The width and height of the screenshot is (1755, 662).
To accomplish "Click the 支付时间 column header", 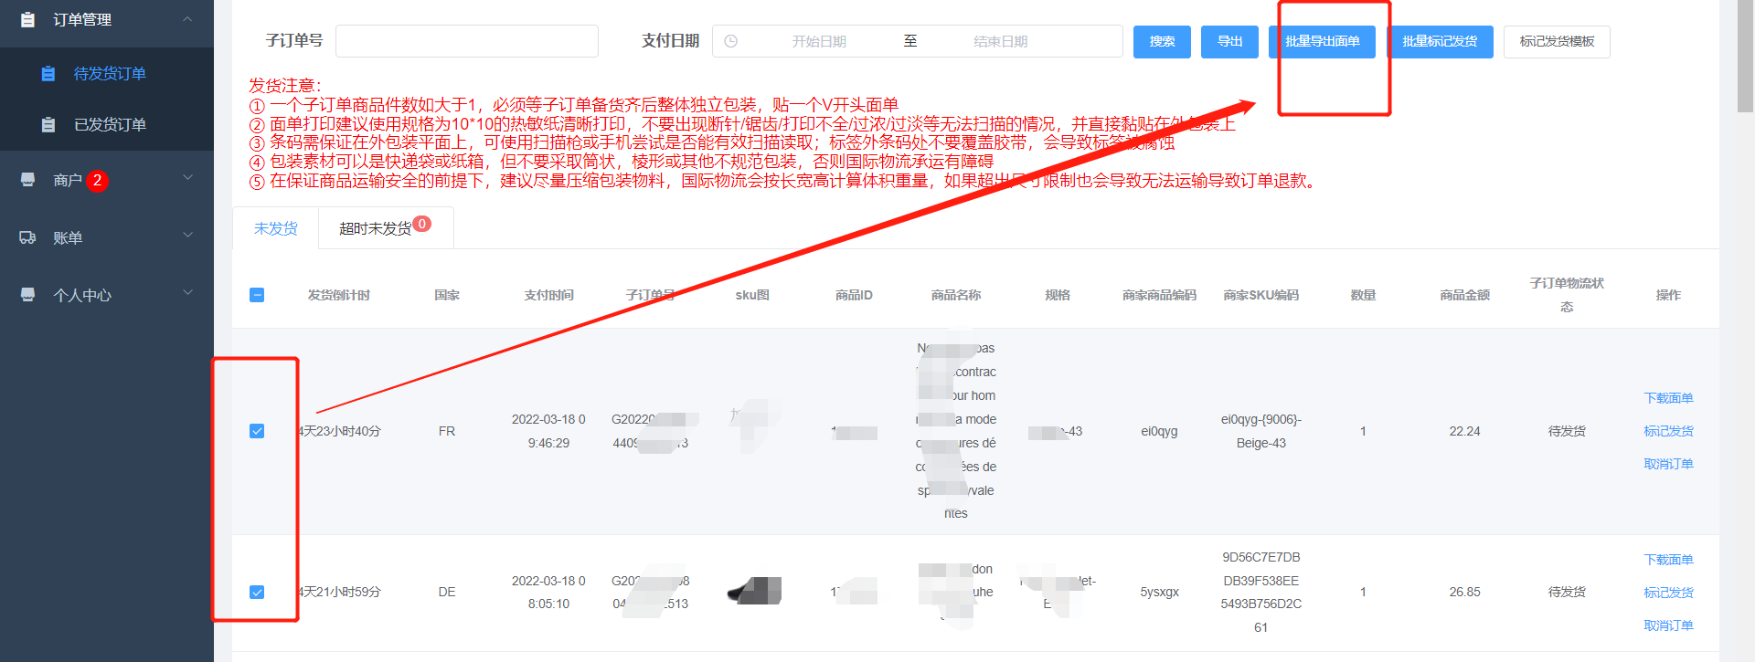I will coord(548,295).
